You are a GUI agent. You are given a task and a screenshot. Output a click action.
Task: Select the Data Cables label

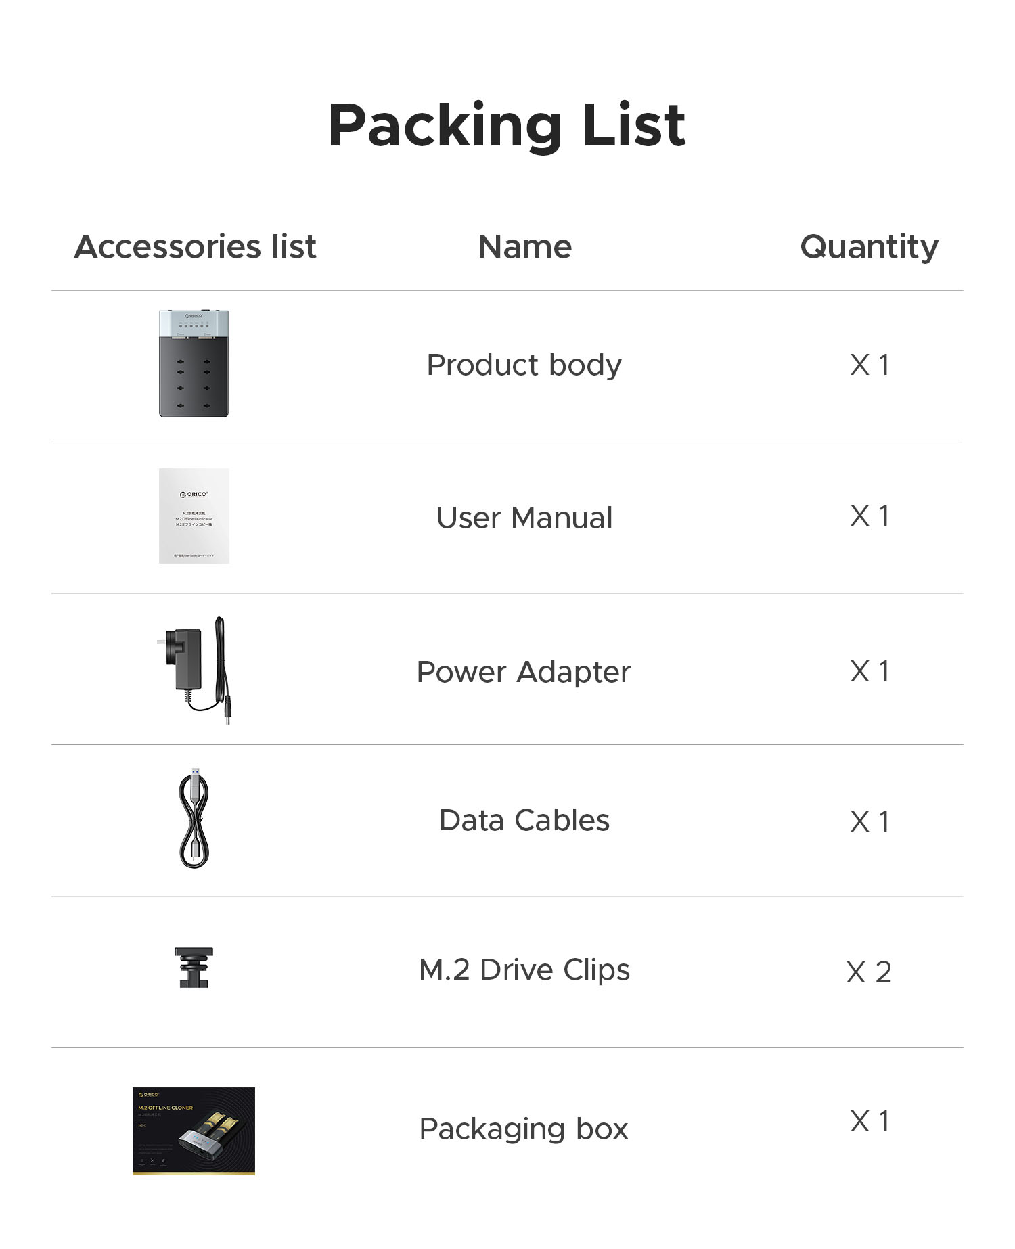point(524,820)
